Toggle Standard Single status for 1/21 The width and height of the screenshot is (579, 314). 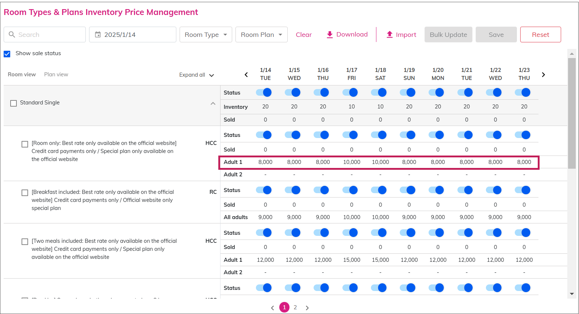465,92
